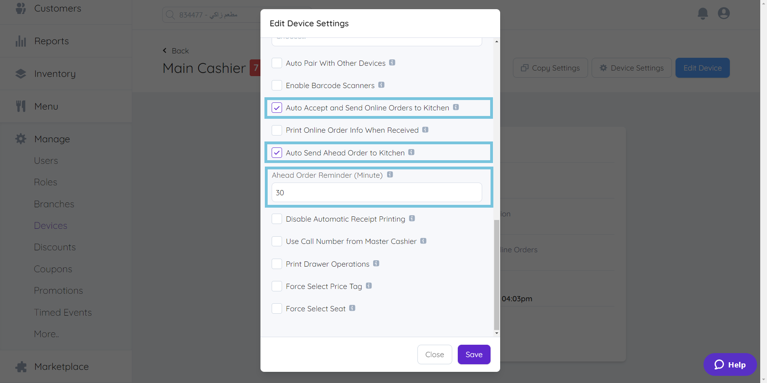Click the Help chat bubble button
This screenshot has width=767, height=383.
[x=730, y=364]
